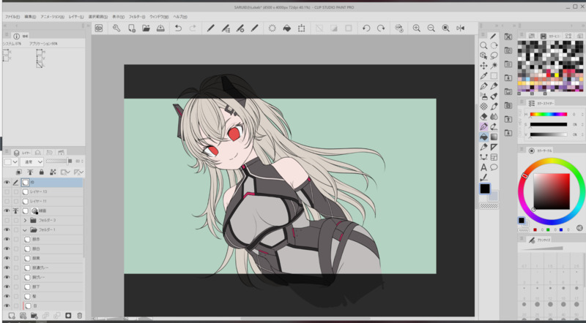Create a new layer folder

tap(34, 316)
